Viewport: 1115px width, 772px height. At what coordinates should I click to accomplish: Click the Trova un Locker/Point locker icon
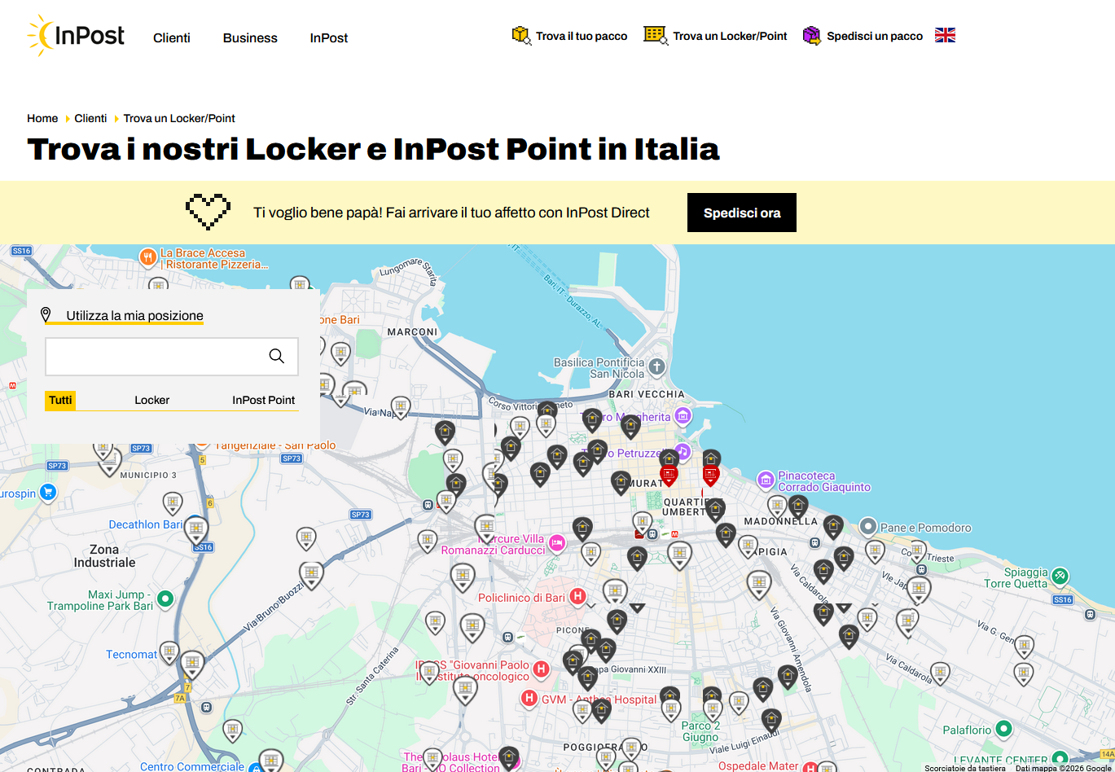click(656, 36)
